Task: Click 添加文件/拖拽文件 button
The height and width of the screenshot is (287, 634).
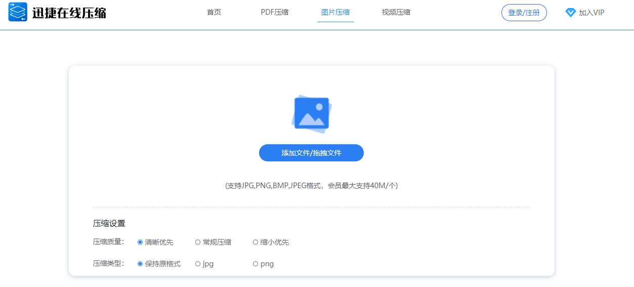Action: click(x=311, y=153)
